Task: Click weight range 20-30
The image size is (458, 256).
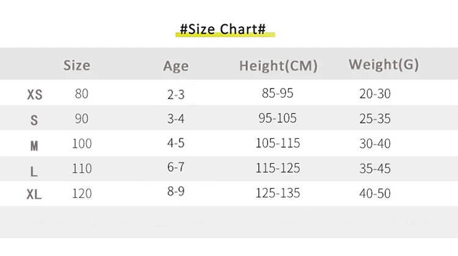Action: click(375, 94)
